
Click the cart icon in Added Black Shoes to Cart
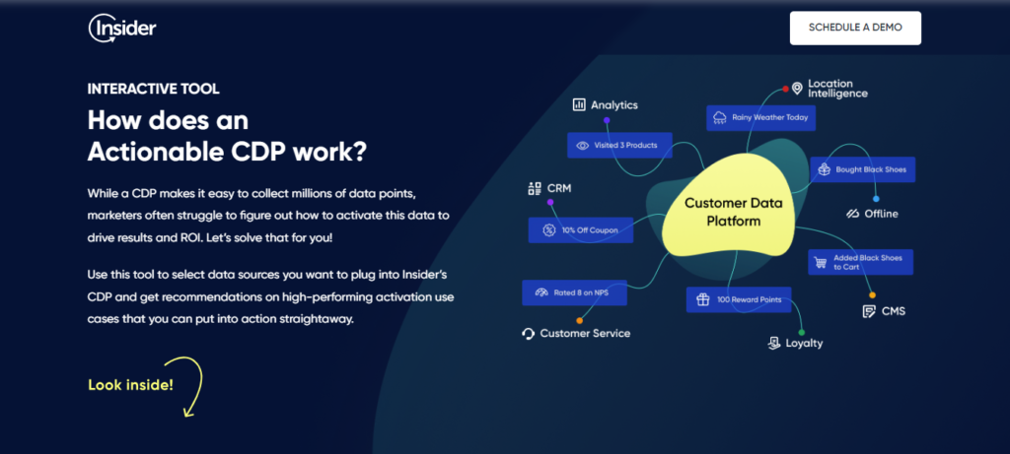pyautogui.click(x=821, y=262)
